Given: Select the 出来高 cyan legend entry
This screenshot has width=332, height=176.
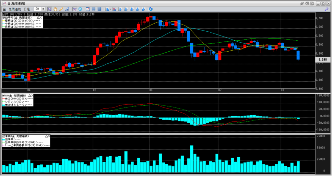Looking at the screenshot, I should [11, 139].
